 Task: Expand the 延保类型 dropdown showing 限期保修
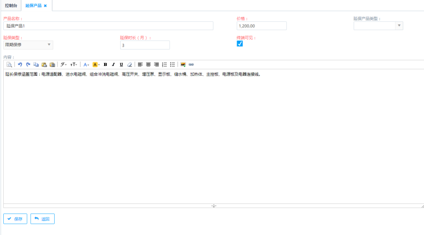coord(28,45)
